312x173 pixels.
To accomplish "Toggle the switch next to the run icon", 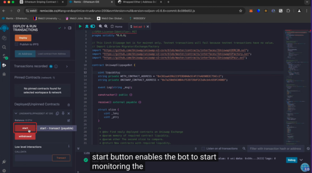I will [x=93, y=26].
